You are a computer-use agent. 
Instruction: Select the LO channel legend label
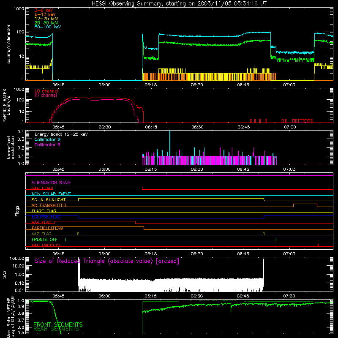[x=46, y=91]
